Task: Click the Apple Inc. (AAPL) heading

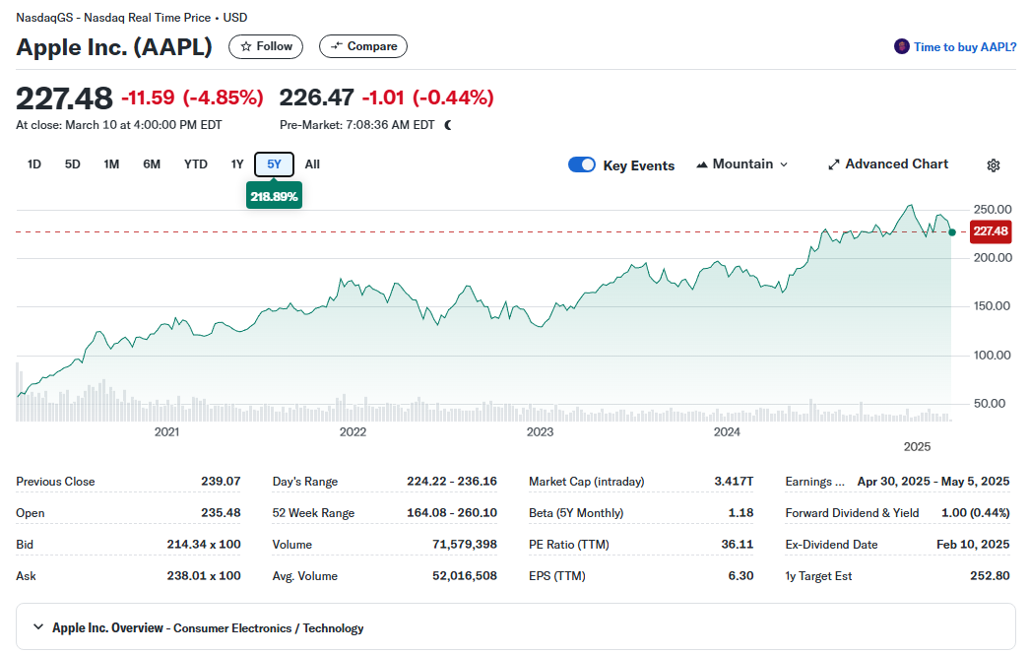Action: (114, 47)
